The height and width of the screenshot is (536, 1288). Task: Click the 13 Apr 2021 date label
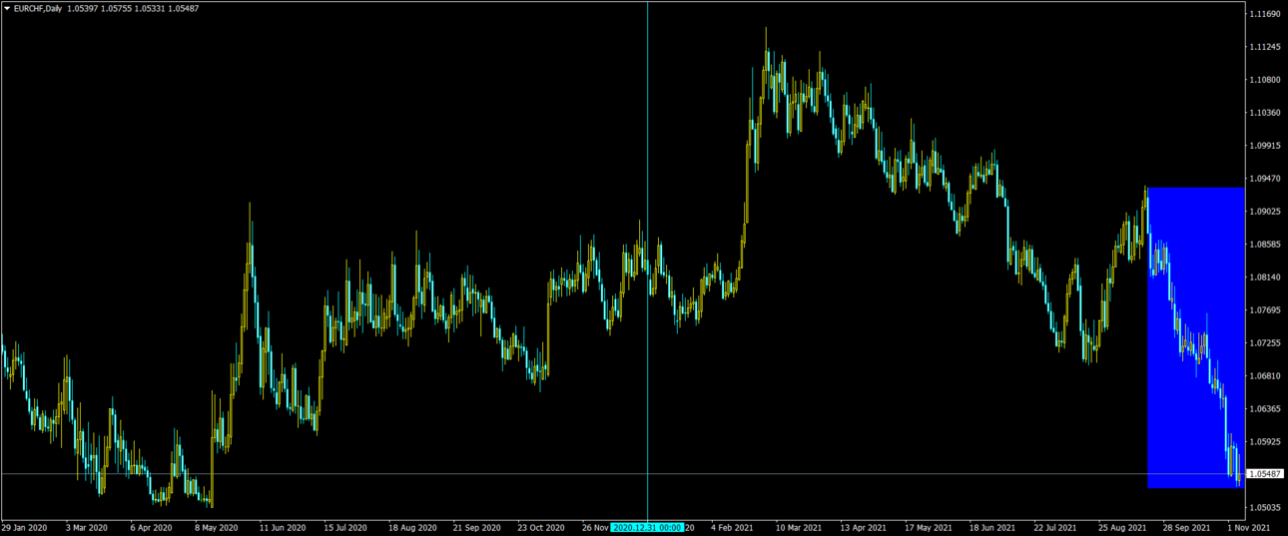[863, 527]
